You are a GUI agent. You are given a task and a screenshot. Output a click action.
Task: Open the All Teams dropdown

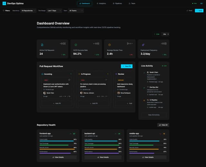coord(76,11)
